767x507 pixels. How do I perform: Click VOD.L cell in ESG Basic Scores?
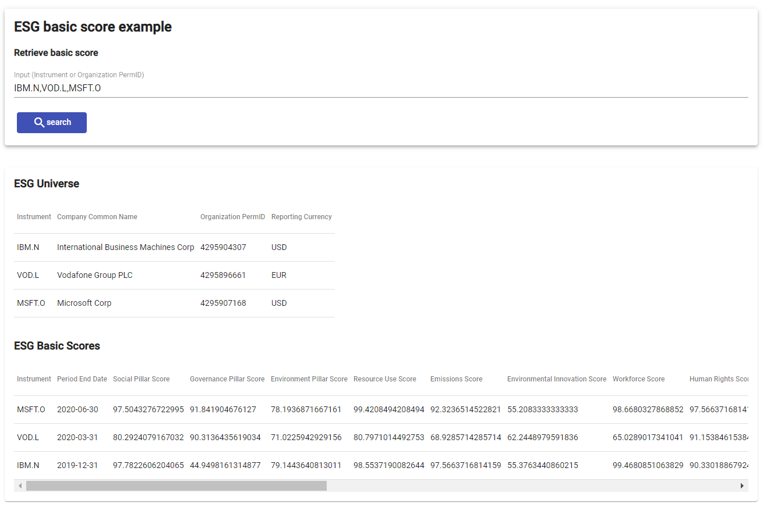coord(28,437)
